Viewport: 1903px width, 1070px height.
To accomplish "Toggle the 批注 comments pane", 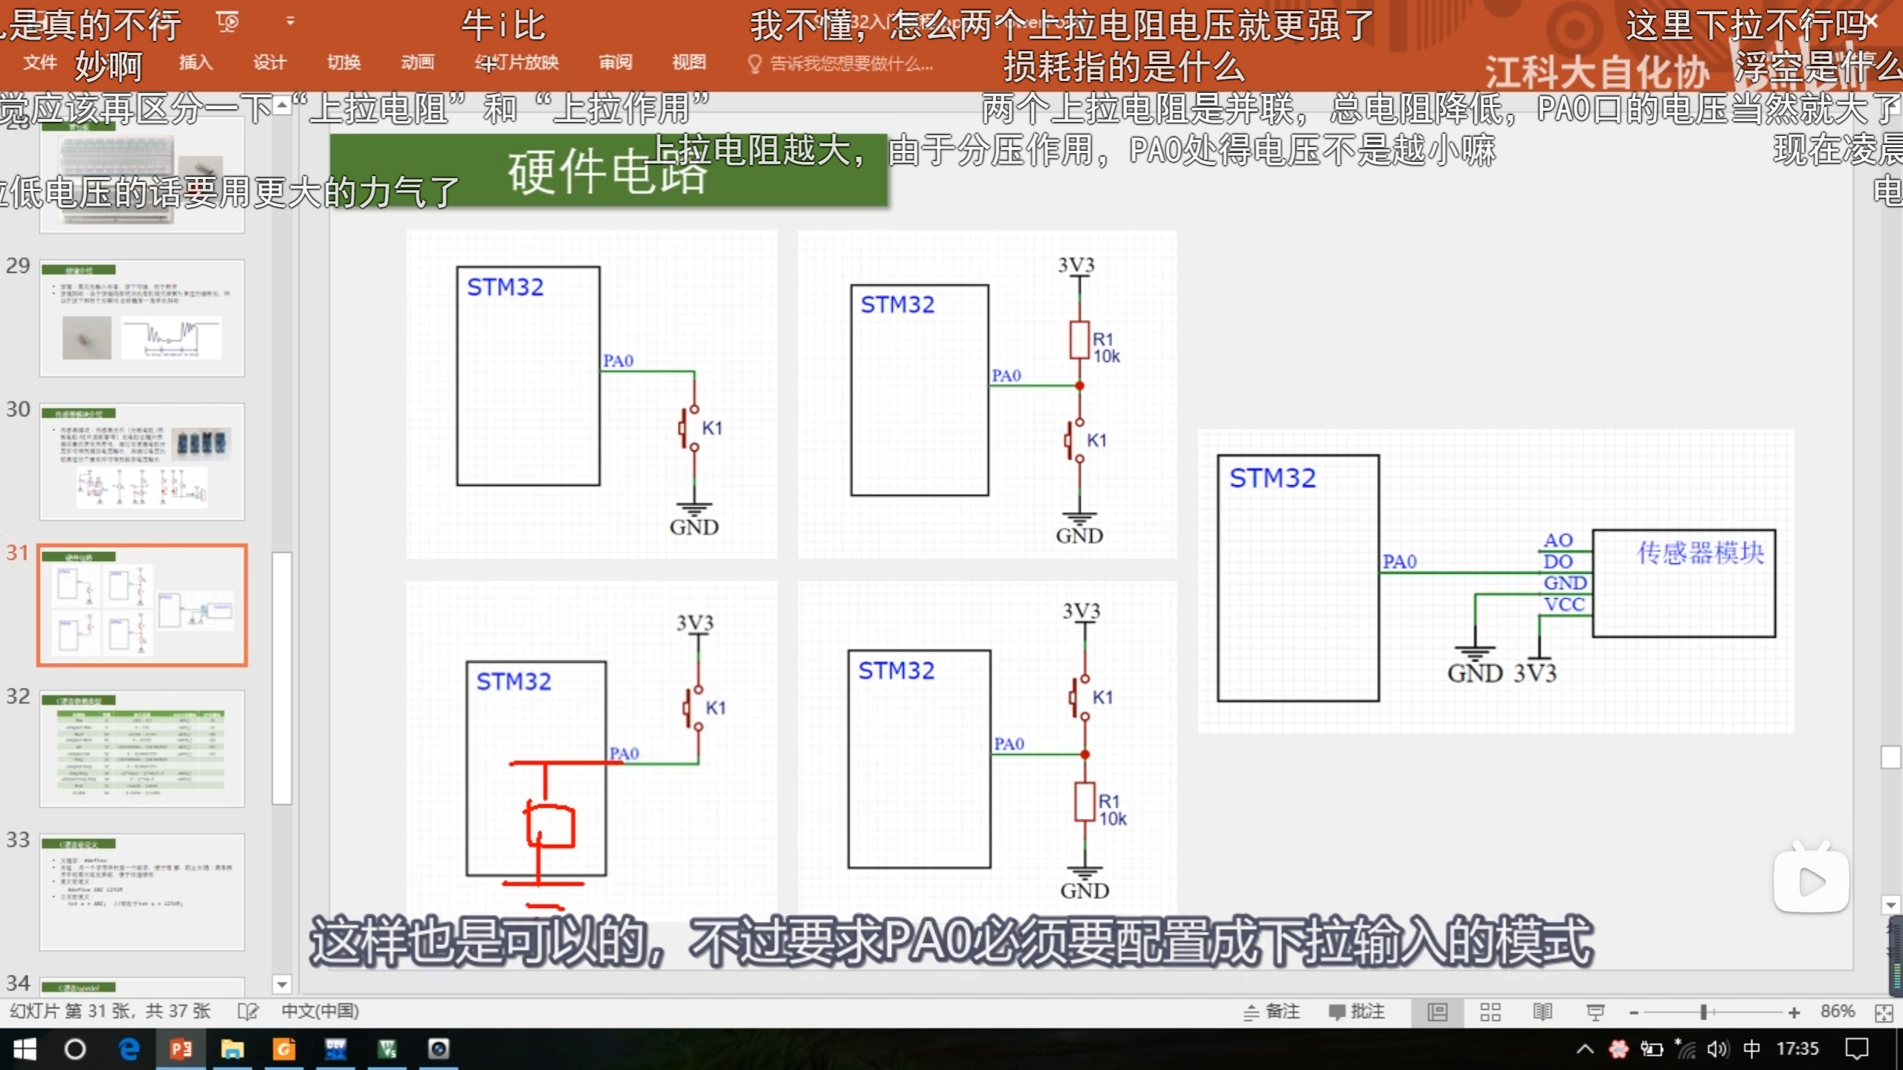I will (1357, 1012).
